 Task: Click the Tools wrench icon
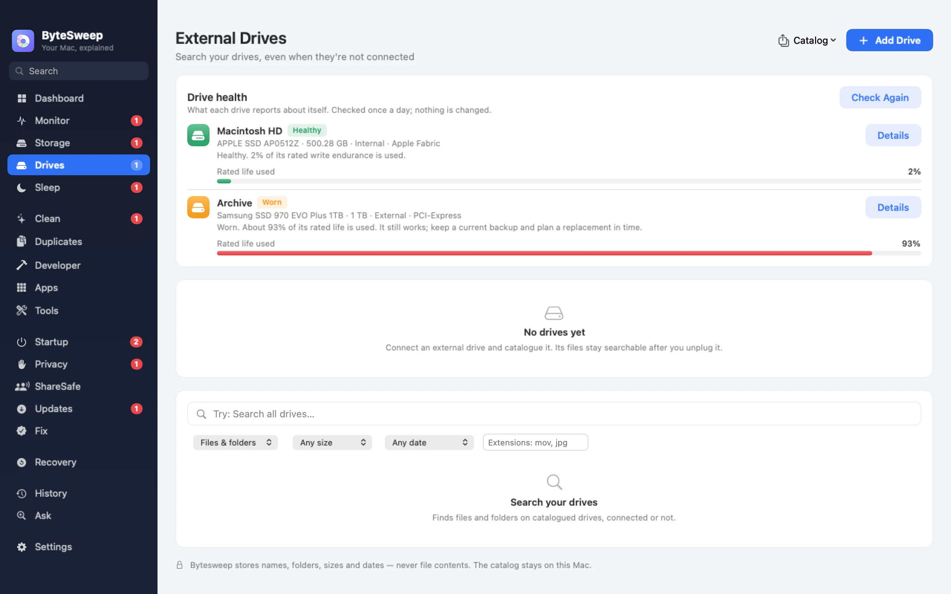click(22, 310)
